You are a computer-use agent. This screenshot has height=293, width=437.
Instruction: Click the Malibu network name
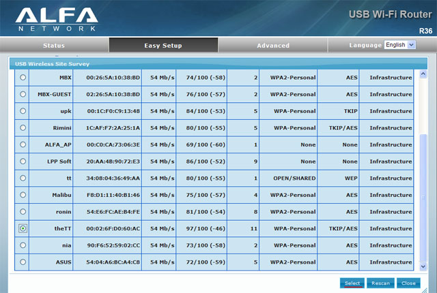coord(61,195)
